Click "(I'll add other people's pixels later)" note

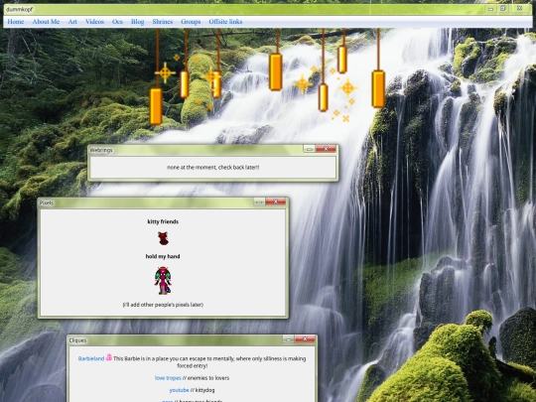[163, 305]
